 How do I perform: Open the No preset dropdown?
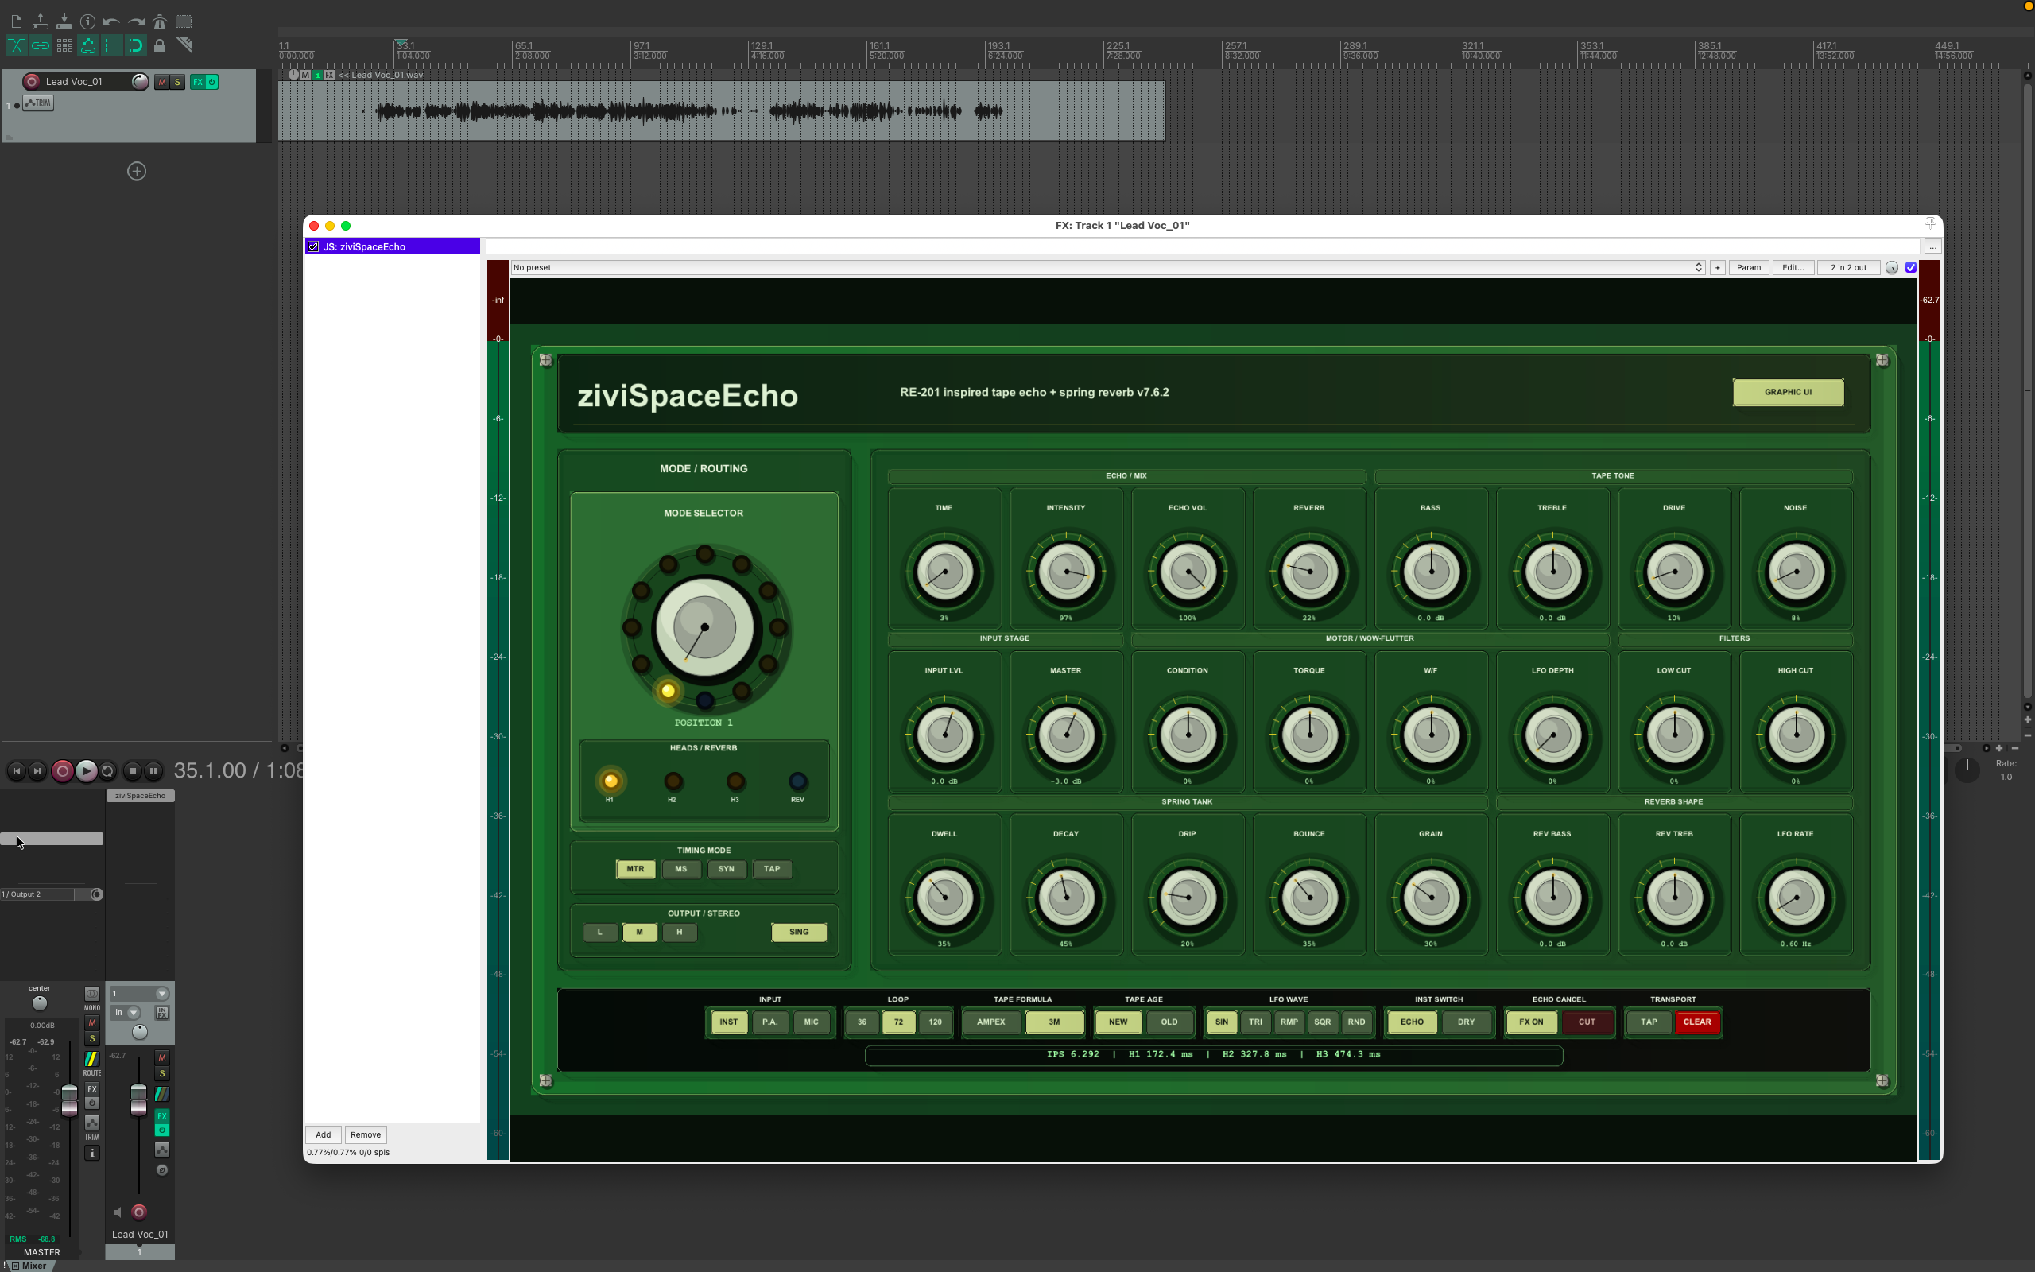tap(1107, 268)
